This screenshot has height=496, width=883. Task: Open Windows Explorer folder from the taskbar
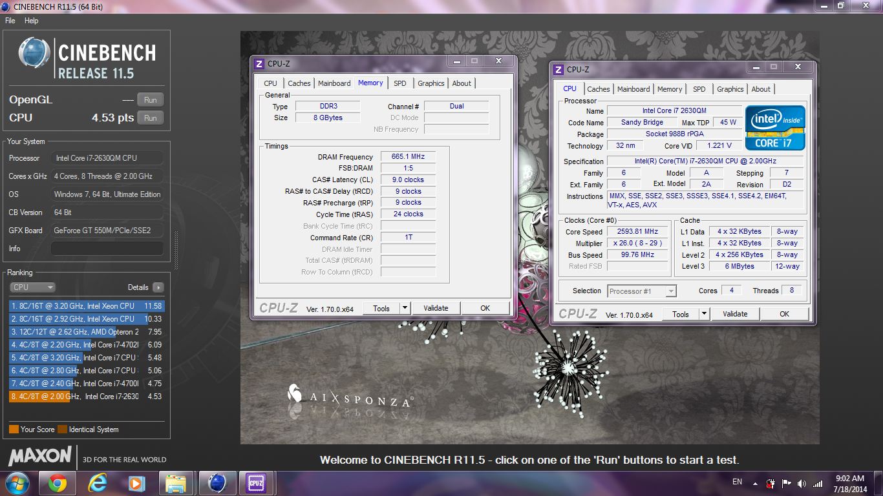pos(176,483)
